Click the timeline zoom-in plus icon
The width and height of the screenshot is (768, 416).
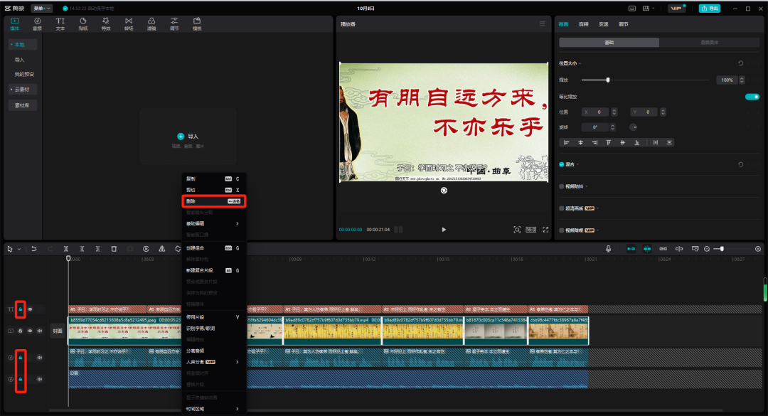point(758,249)
